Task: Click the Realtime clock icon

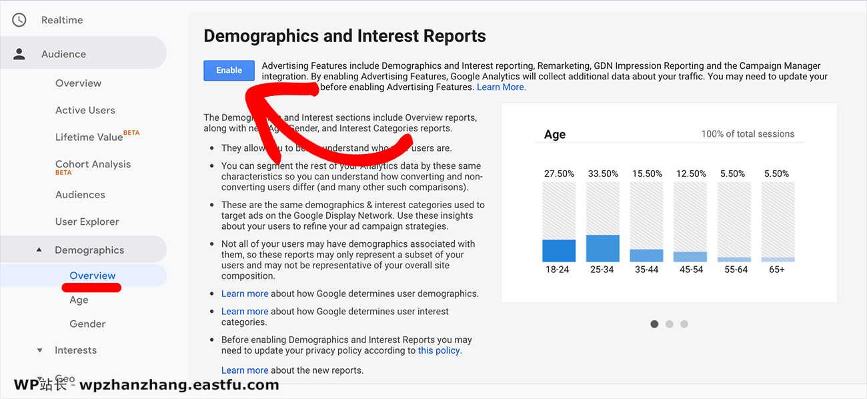Action: 19,19
